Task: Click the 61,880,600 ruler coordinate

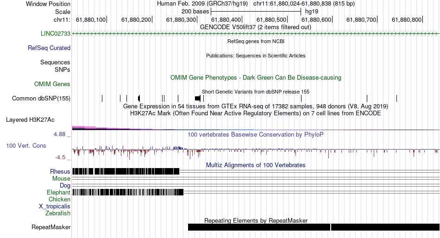Action: click(316, 19)
